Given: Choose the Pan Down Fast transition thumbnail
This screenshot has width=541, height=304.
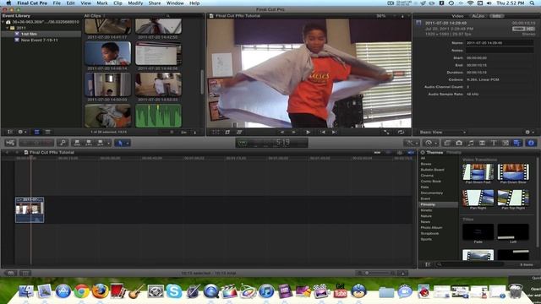Looking at the screenshot, I should pyautogui.click(x=478, y=172).
